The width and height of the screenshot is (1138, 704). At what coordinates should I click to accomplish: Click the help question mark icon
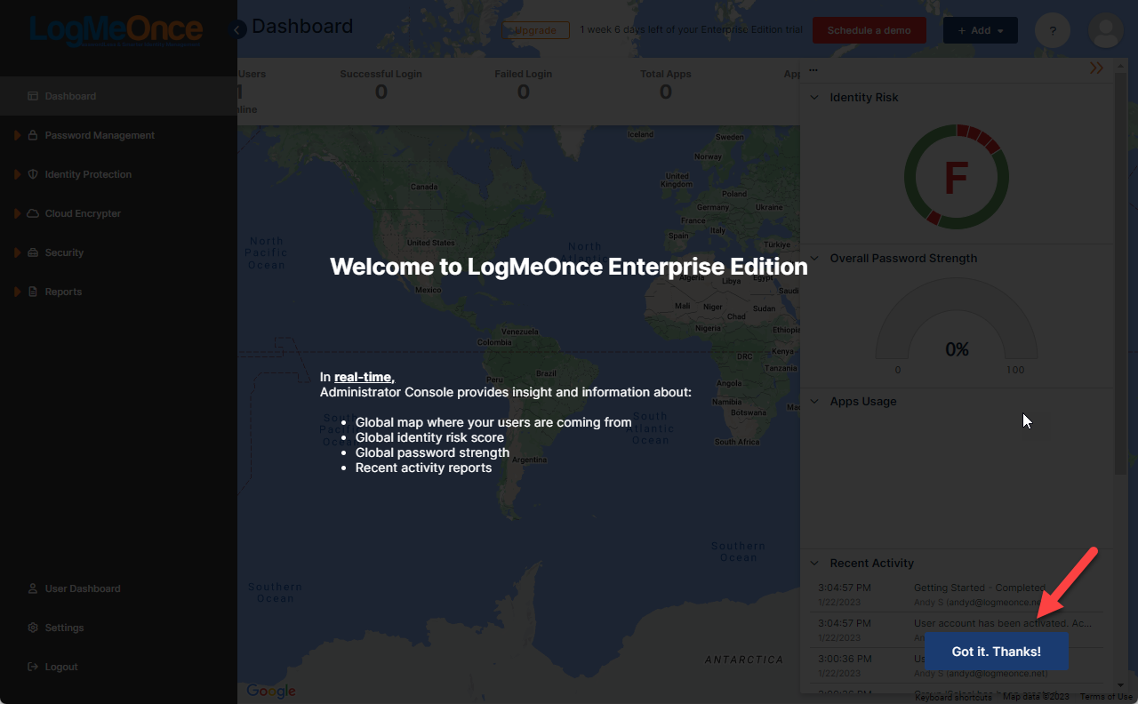[1053, 30]
